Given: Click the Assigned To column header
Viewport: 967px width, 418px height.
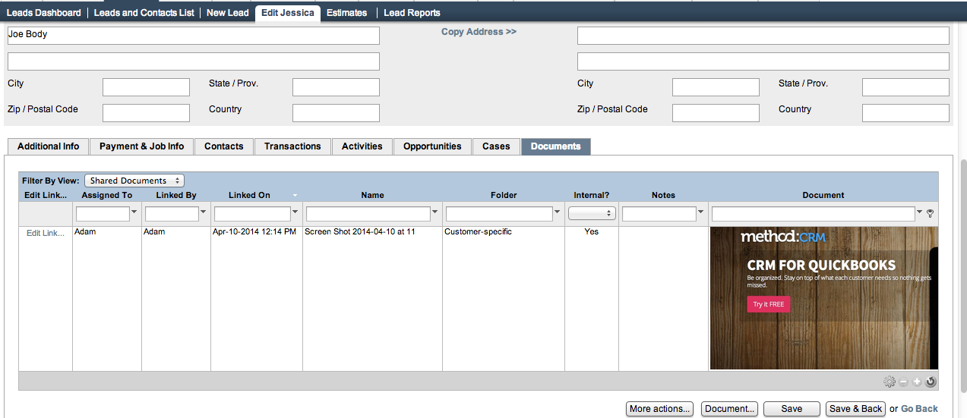Looking at the screenshot, I should 107,195.
